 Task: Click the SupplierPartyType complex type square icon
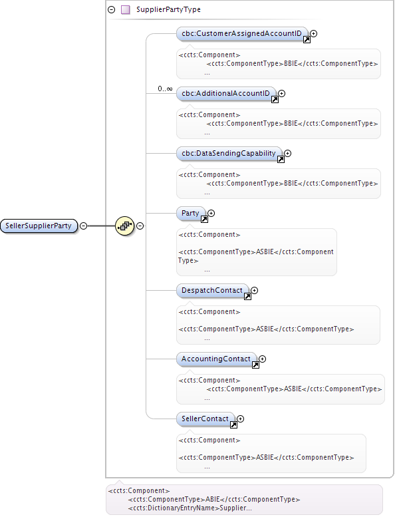point(125,9)
